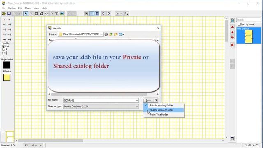The height and width of the screenshot is (148, 263).
Task: Click the select-pointer icon before grid icon
Action: tap(87, 14)
